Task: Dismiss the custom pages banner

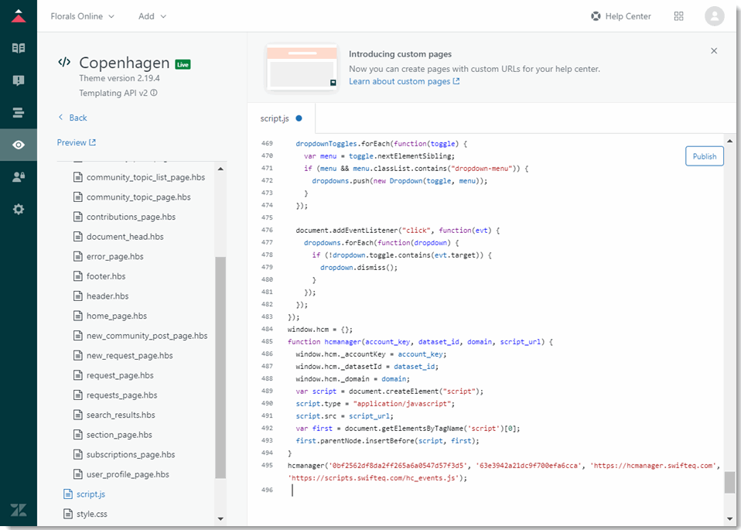Action: click(714, 50)
